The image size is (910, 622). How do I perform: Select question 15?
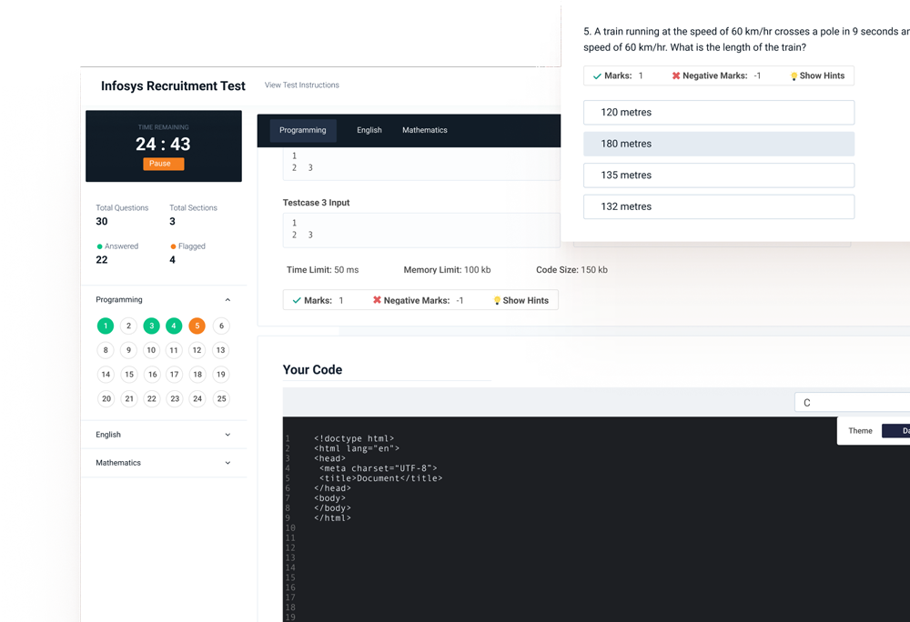tap(129, 375)
